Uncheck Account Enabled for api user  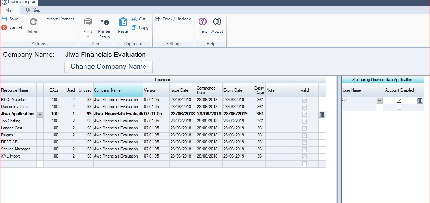pyautogui.click(x=399, y=100)
